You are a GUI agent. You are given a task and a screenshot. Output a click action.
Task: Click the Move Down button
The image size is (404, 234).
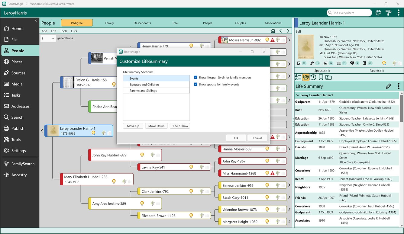point(156,126)
